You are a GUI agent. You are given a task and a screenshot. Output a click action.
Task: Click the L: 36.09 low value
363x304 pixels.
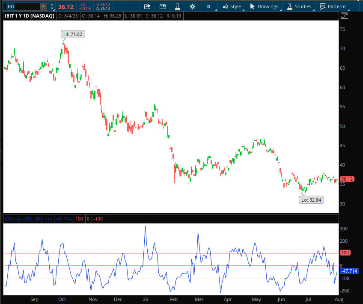coord(134,16)
